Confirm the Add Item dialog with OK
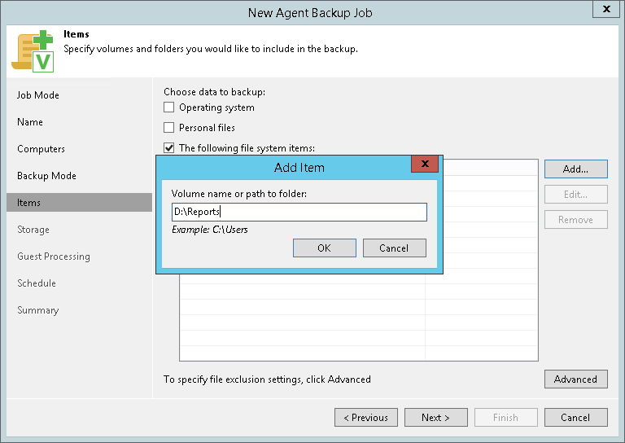Viewport: 625px width, 443px height. 324,248
